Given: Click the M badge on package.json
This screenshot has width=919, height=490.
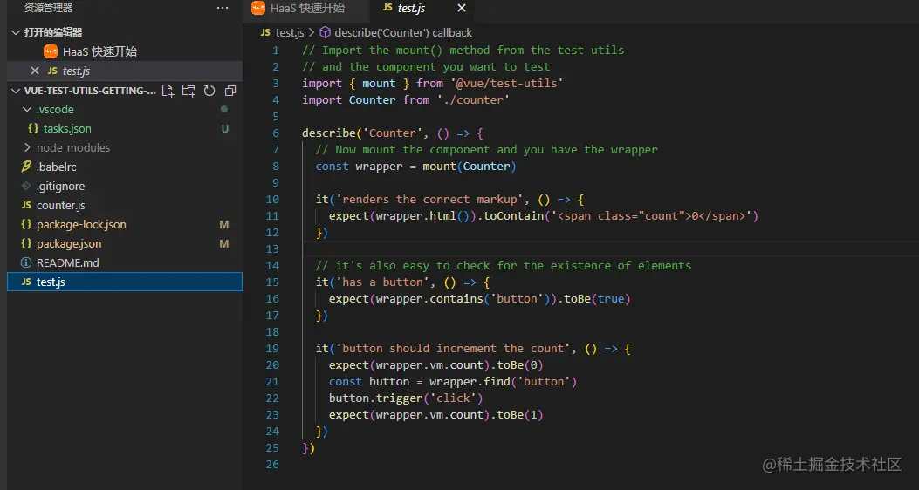Looking at the screenshot, I should [224, 243].
